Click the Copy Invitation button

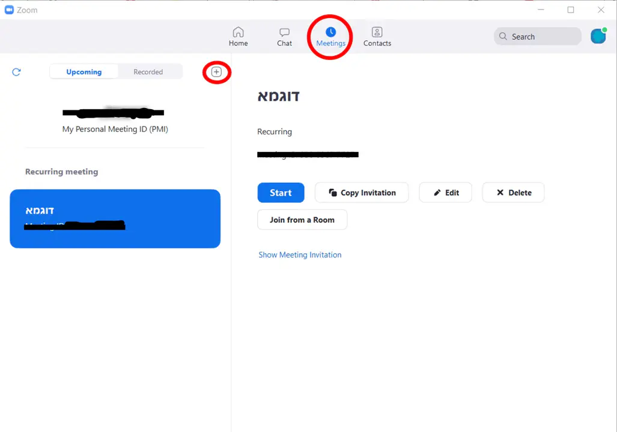(362, 193)
